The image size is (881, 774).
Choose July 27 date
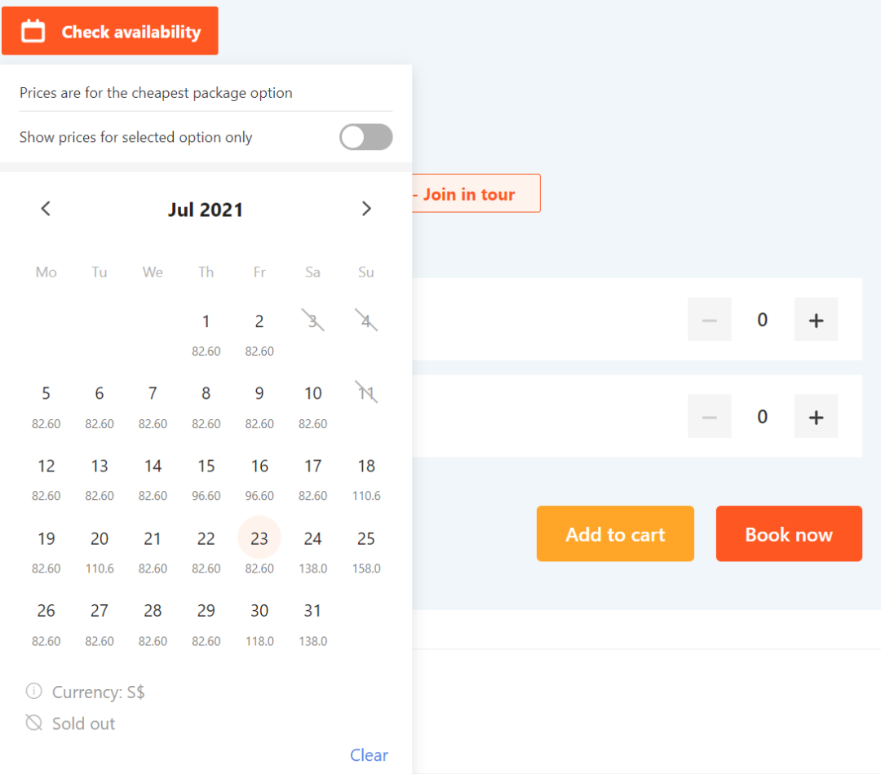(x=100, y=624)
